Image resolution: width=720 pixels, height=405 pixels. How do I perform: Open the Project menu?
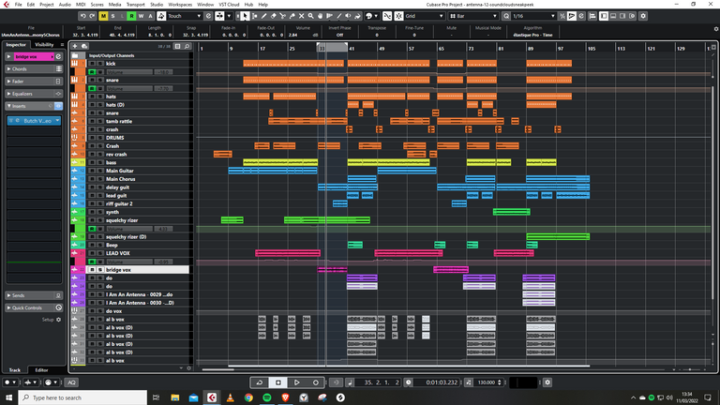click(46, 5)
